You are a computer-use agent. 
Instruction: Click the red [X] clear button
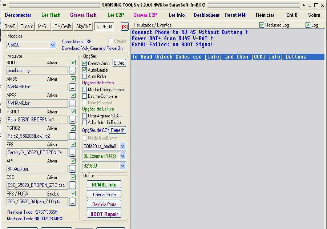coord(125,27)
